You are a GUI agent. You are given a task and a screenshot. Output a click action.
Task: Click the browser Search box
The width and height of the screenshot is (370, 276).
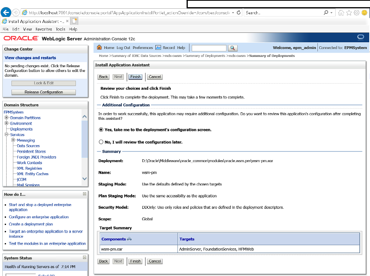[x=283, y=13]
